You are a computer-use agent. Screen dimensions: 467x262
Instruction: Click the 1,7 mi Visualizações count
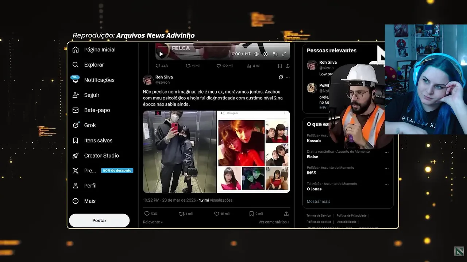(216, 200)
